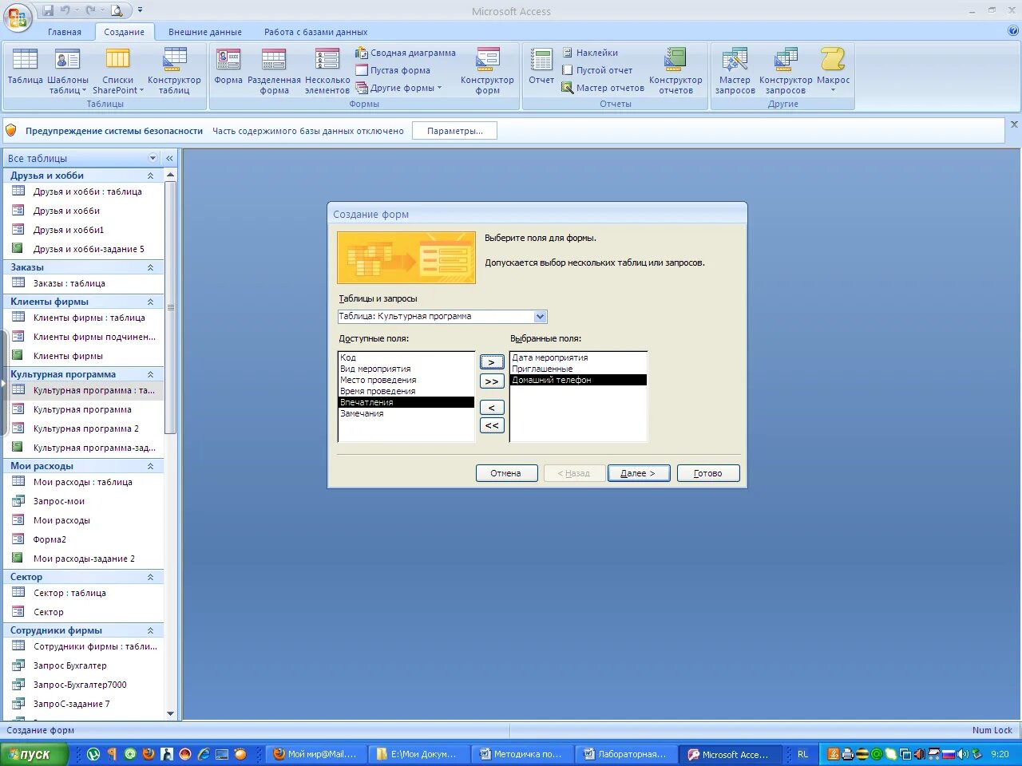Switch to Главная ribbon tab
Screen dimensions: 1022x766
point(64,32)
